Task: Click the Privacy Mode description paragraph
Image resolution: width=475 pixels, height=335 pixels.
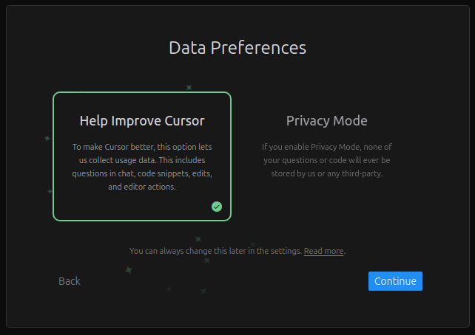Action: [326, 160]
